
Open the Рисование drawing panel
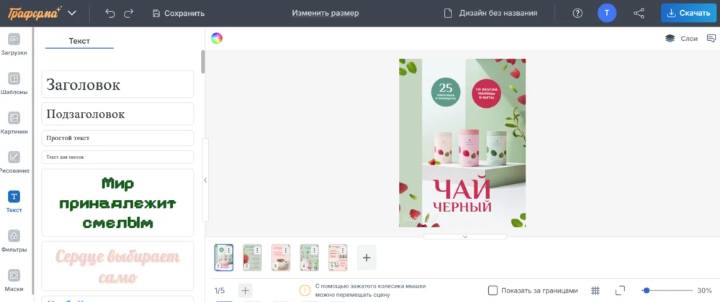pos(14,162)
